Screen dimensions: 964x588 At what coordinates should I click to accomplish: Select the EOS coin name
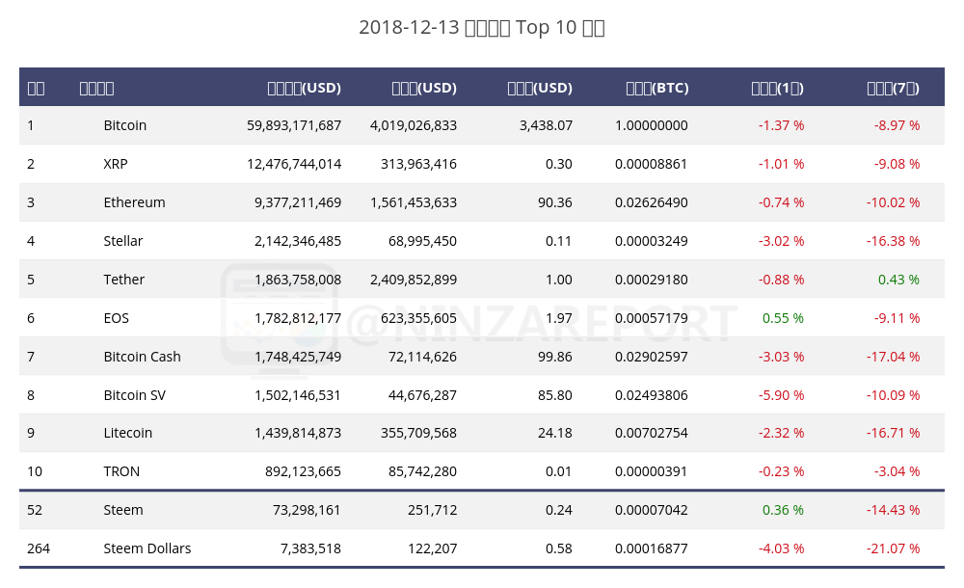(x=117, y=318)
